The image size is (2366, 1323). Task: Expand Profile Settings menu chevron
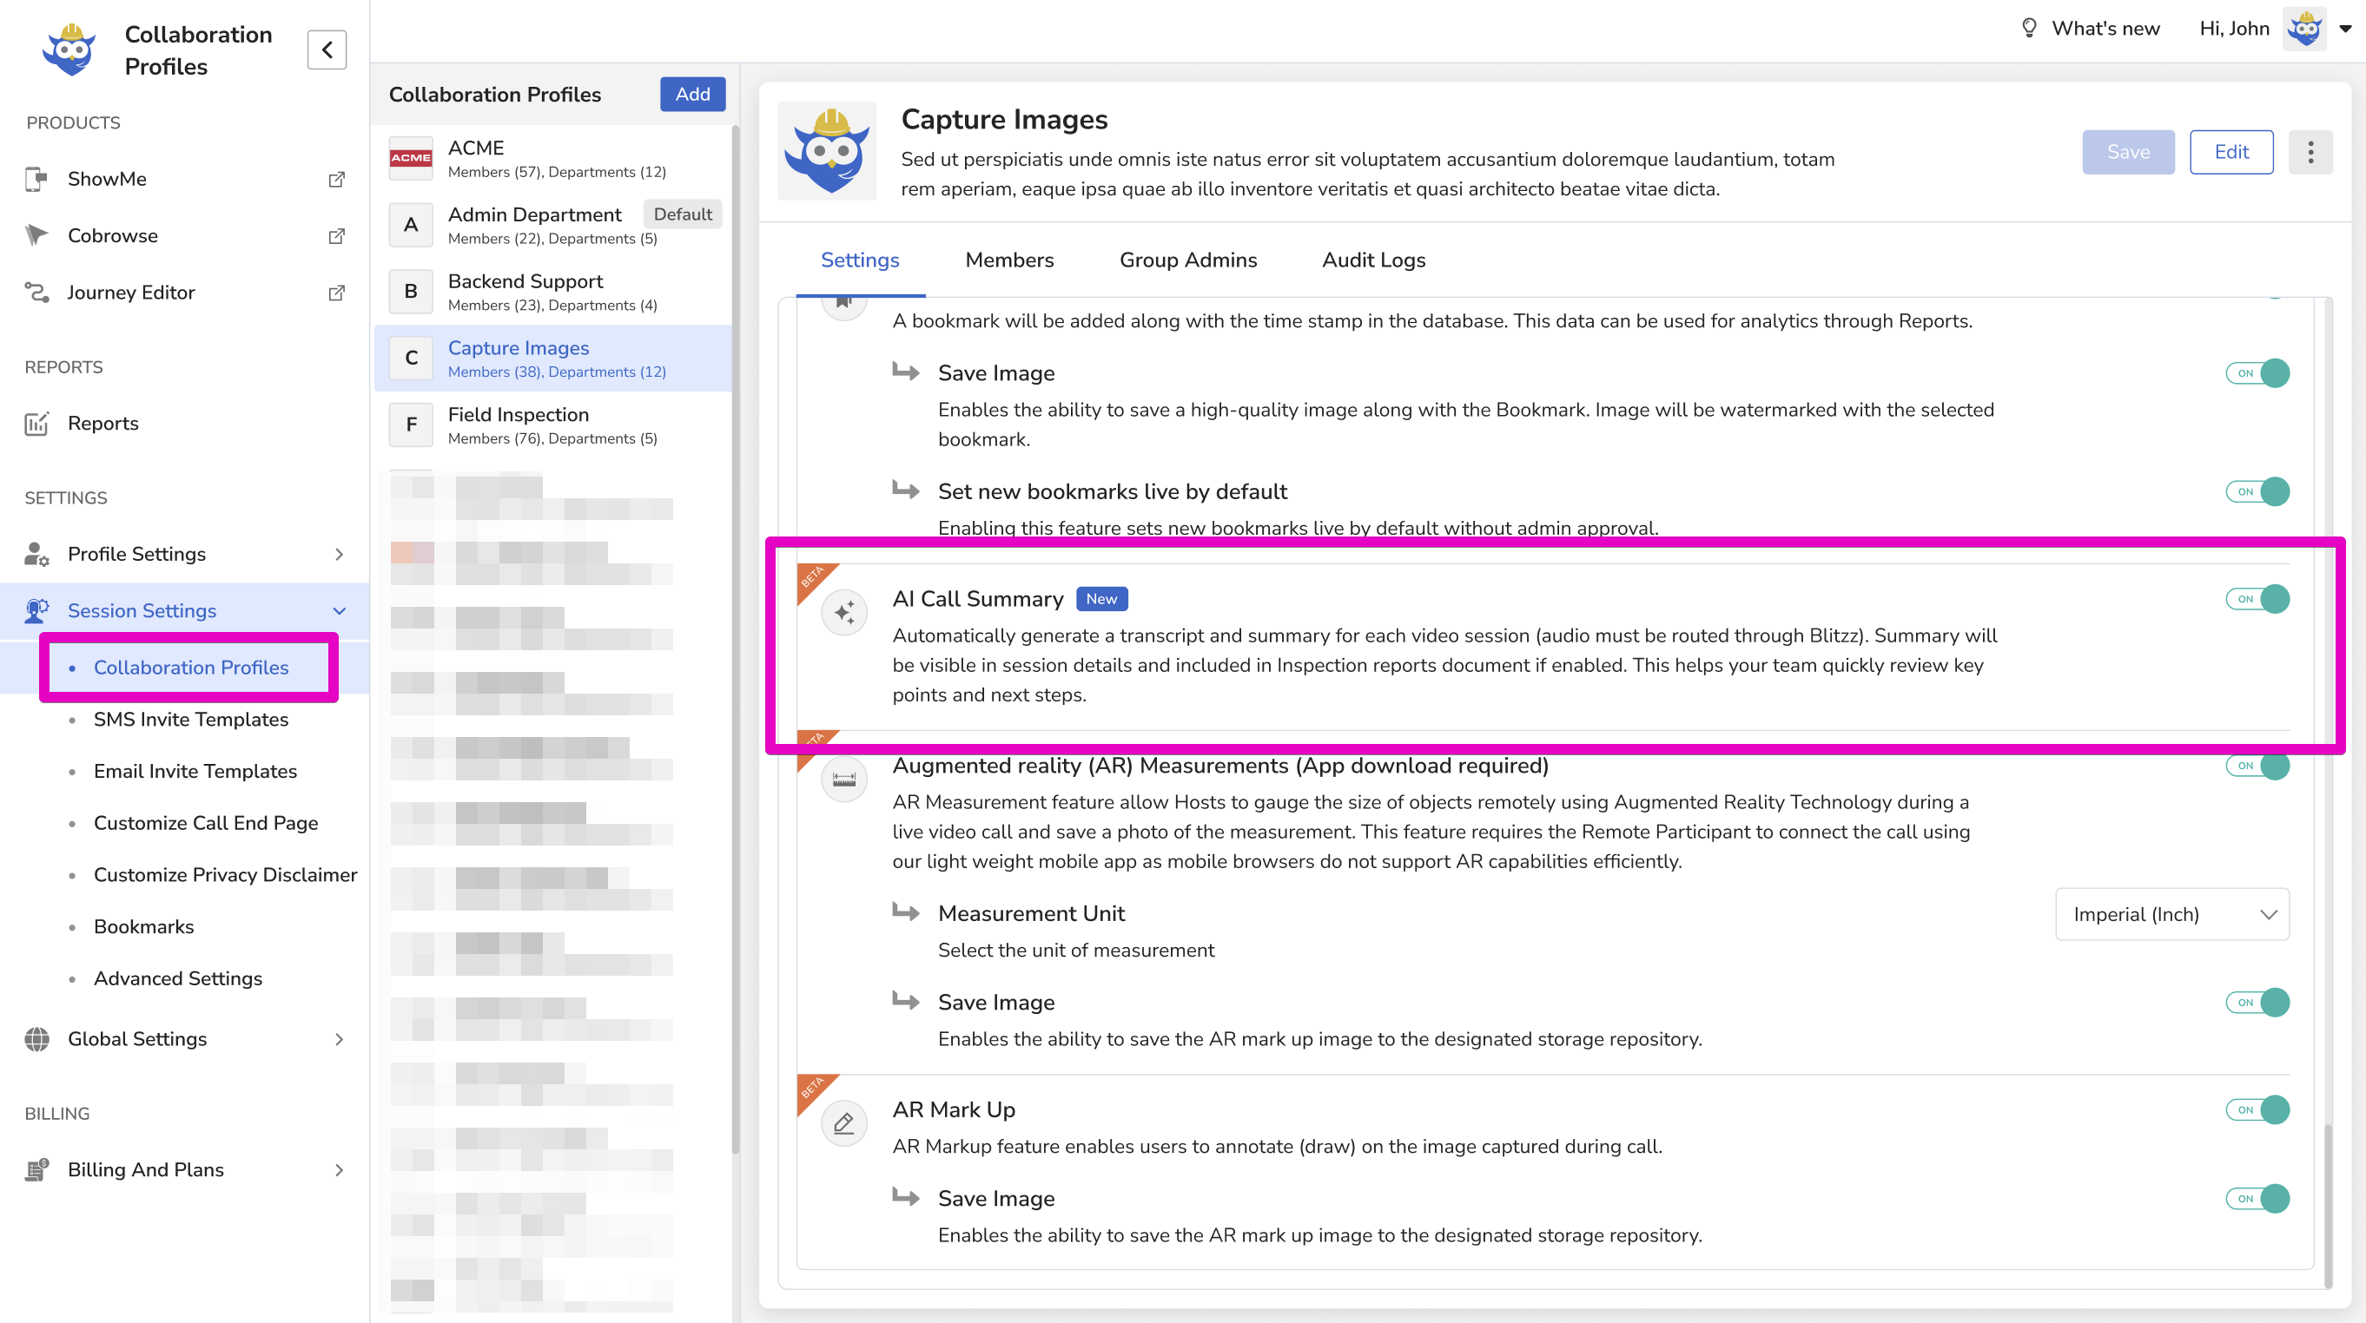click(339, 555)
